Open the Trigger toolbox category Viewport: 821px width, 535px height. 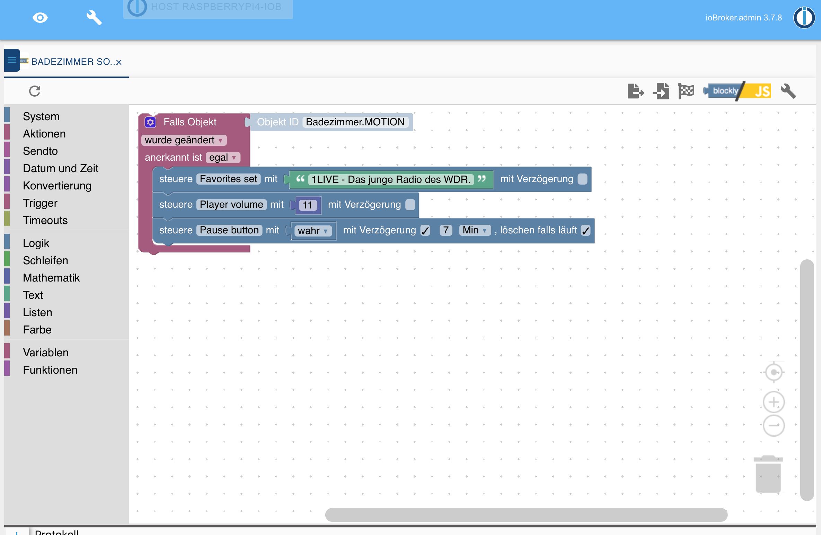40,203
